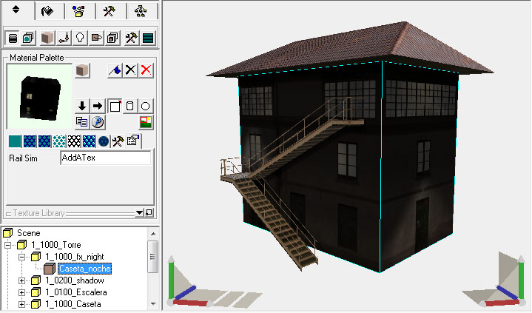Click the right arrow material icon
Viewport: 532px width, 313px height.
click(97, 106)
